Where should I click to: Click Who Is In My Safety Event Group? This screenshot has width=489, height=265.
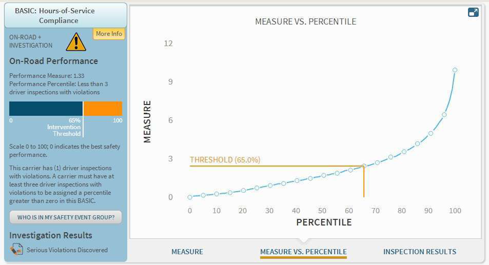[x=66, y=217]
